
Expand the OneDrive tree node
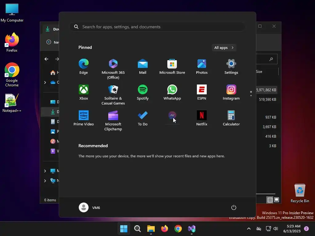[x=45, y=82]
